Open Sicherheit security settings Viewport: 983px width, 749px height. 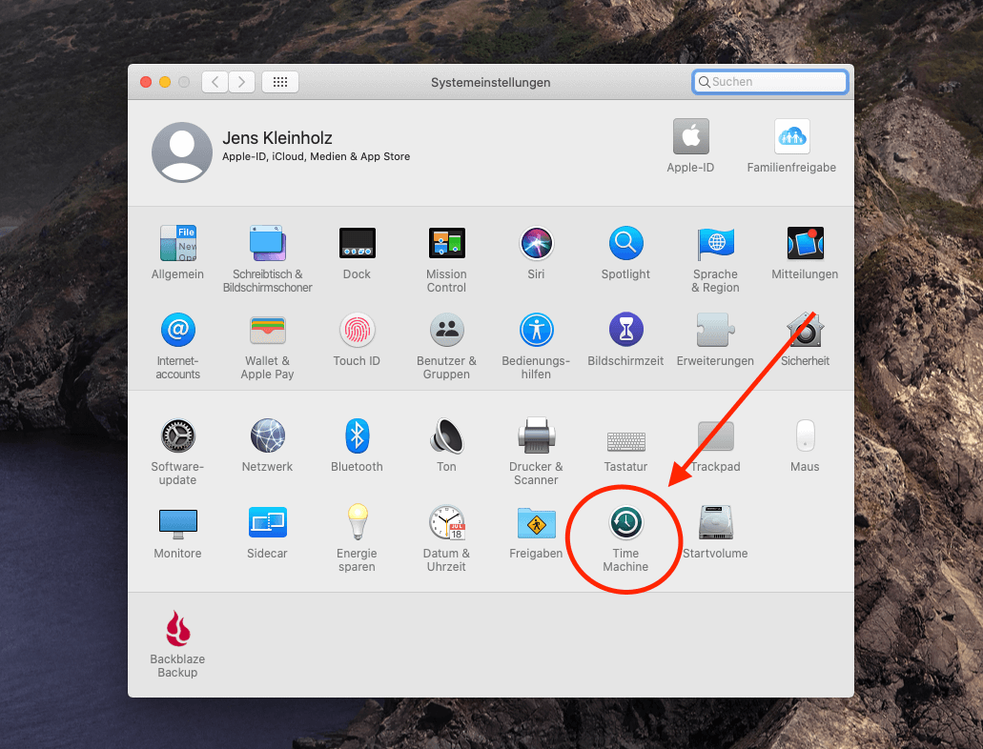pyautogui.click(x=805, y=331)
